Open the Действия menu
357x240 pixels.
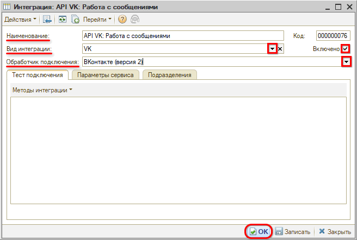click(x=21, y=20)
